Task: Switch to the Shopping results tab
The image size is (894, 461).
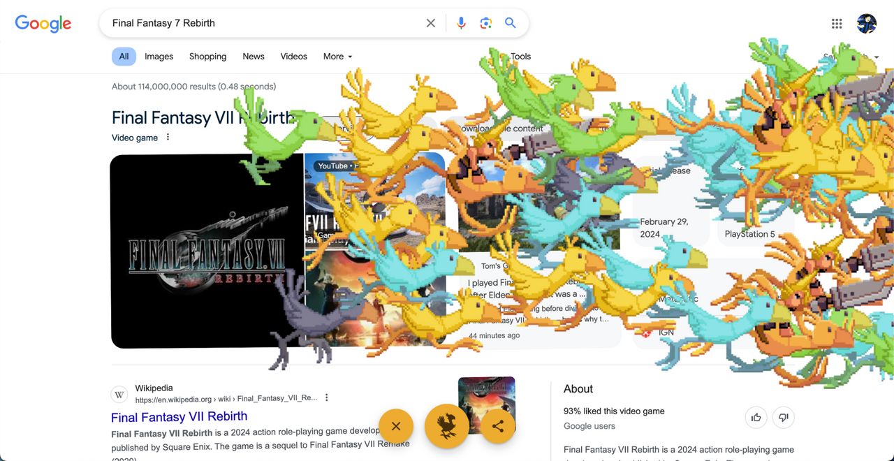Action: (207, 57)
